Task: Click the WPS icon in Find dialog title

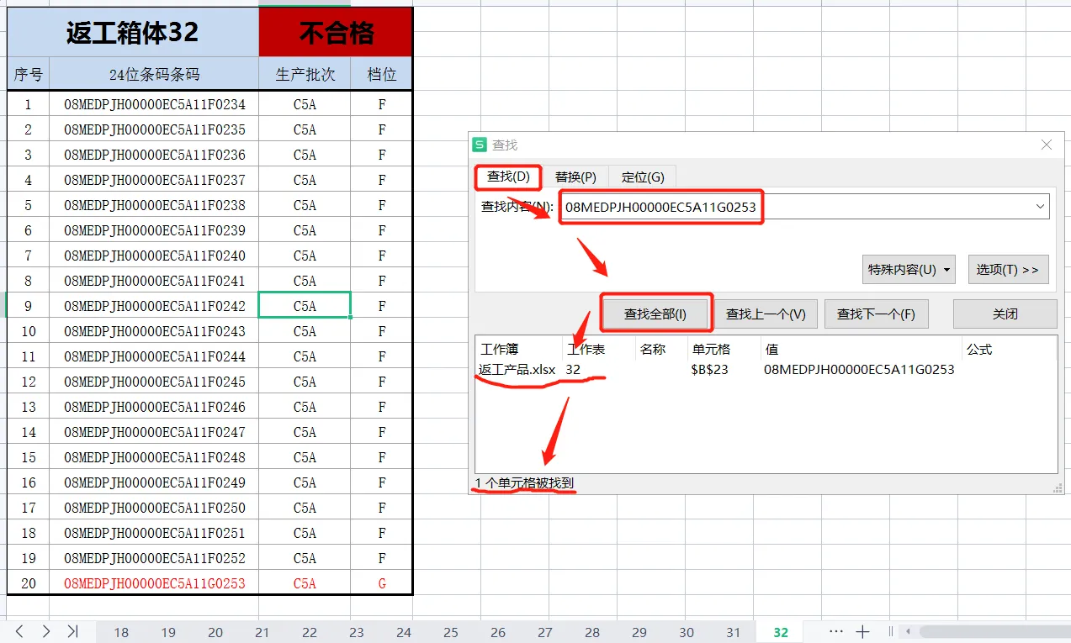Action: click(x=480, y=145)
